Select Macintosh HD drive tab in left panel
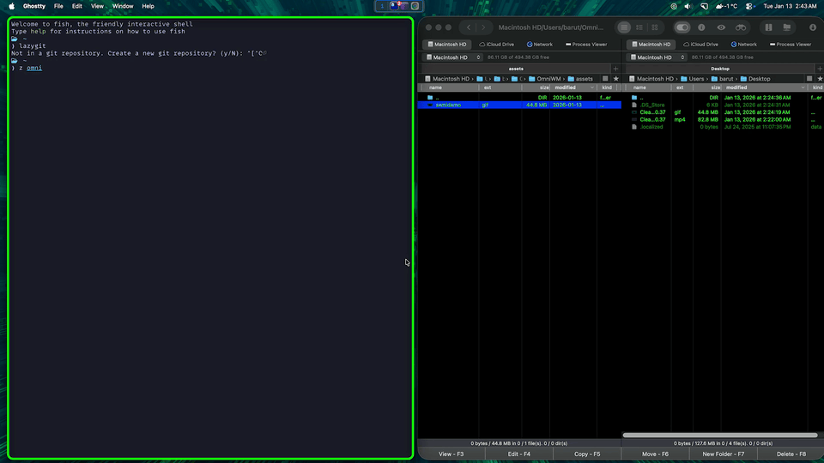 [446, 44]
